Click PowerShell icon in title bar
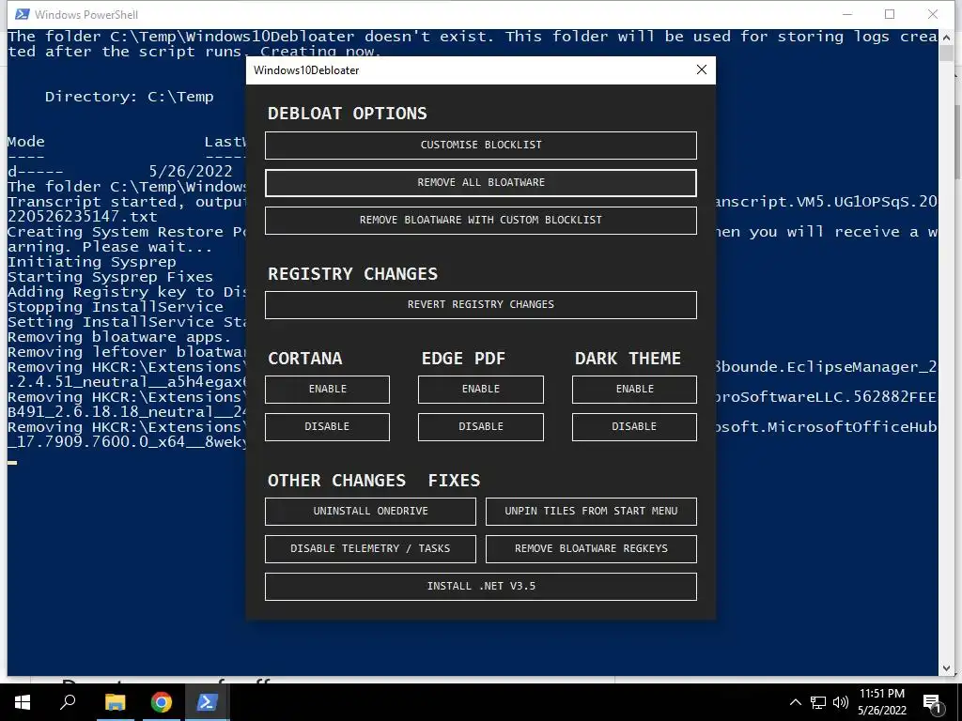 click(x=23, y=14)
